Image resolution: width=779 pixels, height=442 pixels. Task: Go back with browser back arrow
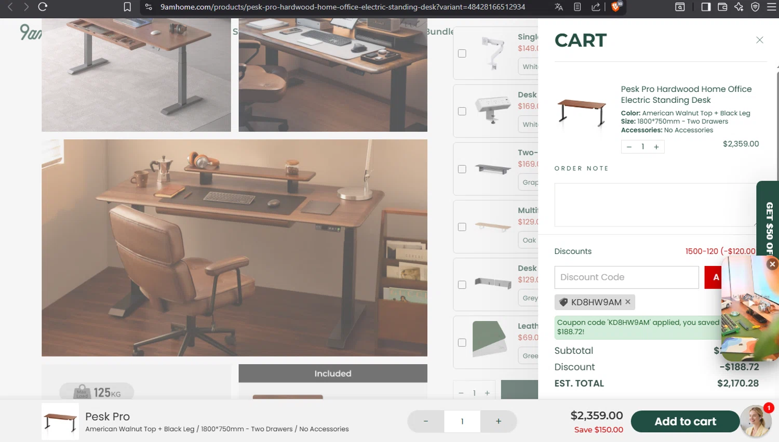click(10, 7)
